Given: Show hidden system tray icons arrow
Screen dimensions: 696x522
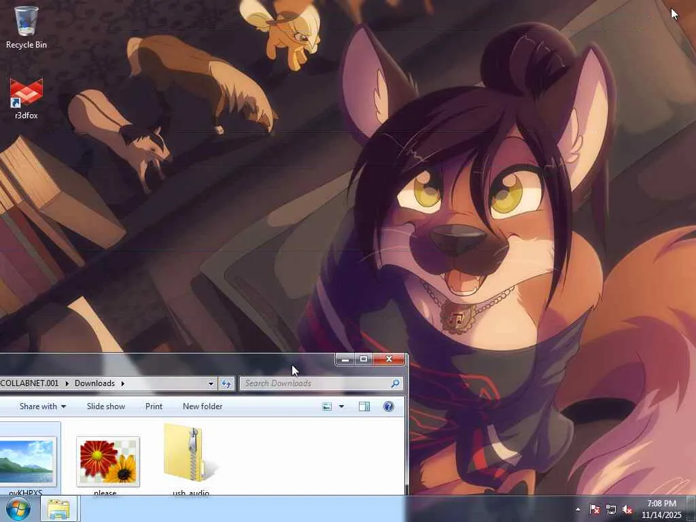Looking at the screenshot, I should 578,509.
